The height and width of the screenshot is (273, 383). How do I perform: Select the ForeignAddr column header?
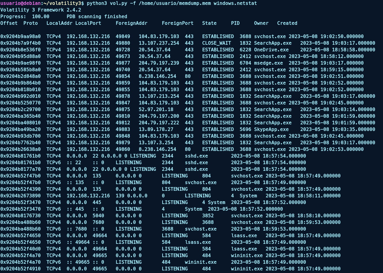click(131, 23)
